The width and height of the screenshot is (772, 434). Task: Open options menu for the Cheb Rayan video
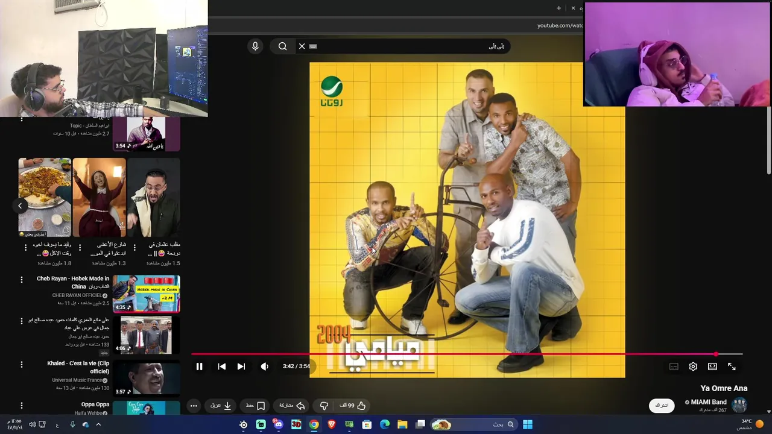coord(22,280)
